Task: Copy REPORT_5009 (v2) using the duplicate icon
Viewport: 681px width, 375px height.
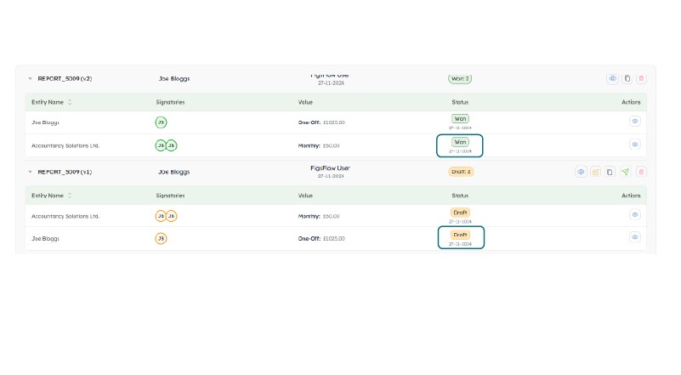Action: point(627,79)
